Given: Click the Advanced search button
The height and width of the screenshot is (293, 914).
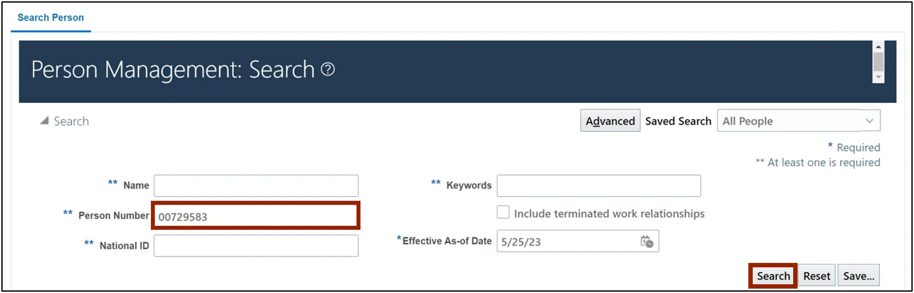Looking at the screenshot, I should [610, 121].
